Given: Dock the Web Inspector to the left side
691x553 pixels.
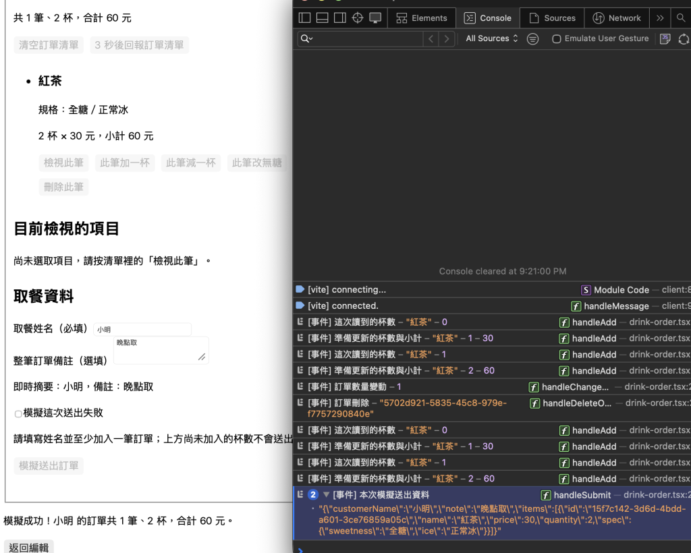Looking at the screenshot, I should point(304,18).
